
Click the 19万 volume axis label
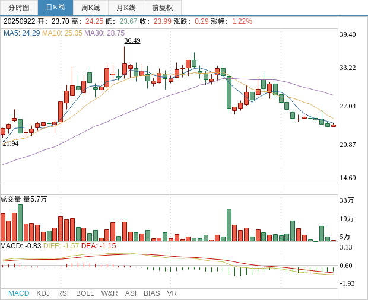347,219
